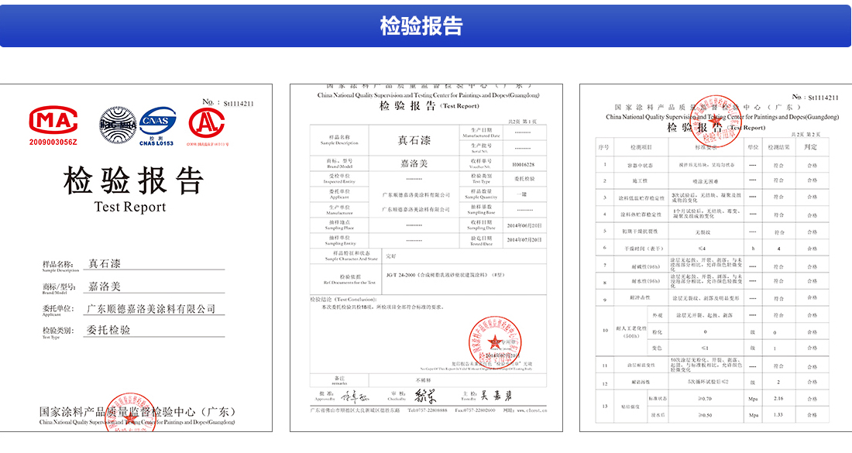Viewport: 852px width, 453px height.
Task: Click the 2014年07月20日 tested date cell
Action: pyautogui.click(x=524, y=240)
